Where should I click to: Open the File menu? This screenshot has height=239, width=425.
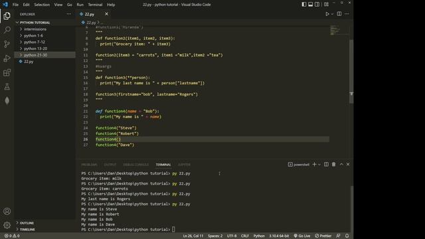15,5
